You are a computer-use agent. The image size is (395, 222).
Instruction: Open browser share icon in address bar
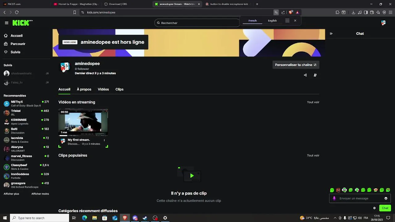click(x=283, y=12)
